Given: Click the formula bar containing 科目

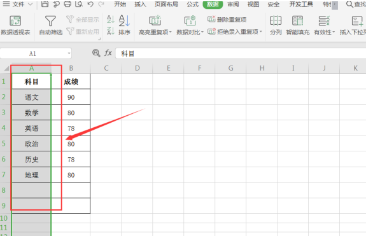Looking at the screenshot, I should coord(241,53).
